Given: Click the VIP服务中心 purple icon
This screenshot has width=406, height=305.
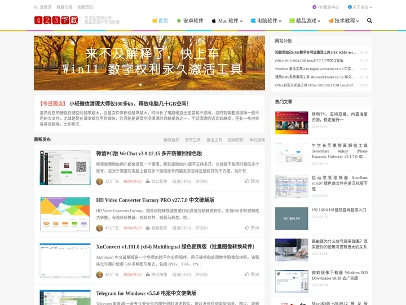Looking at the screenshot, I should pos(314,7).
